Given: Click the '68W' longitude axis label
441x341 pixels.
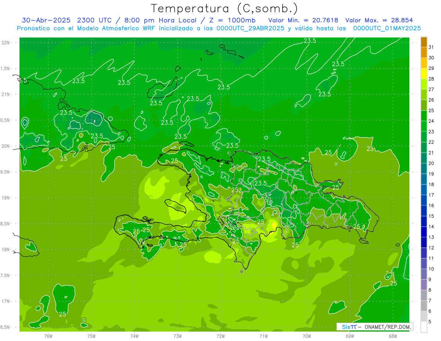Looking at the screenshot, I should pyautogui.click(x=393, y=336).
